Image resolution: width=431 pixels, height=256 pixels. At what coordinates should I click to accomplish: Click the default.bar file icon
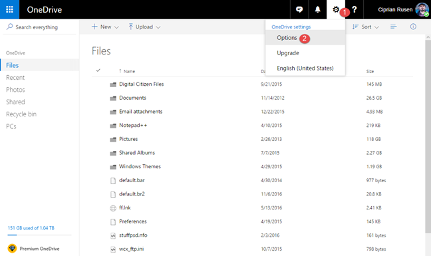[113, 180]
